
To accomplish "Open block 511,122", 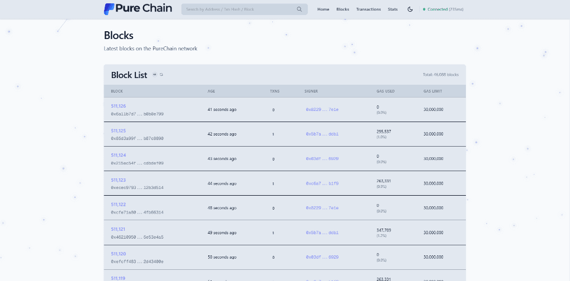I will (x=119, y=205).
